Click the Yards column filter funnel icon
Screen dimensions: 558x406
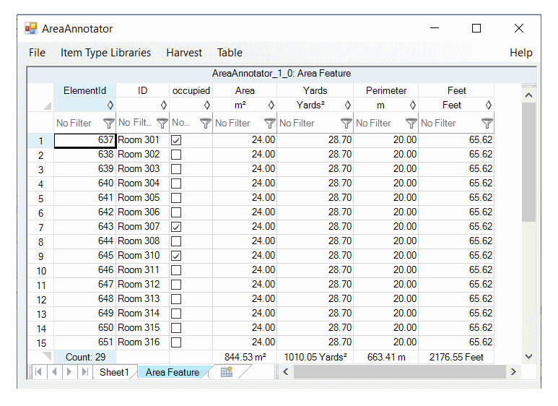[x=346, y=124]
